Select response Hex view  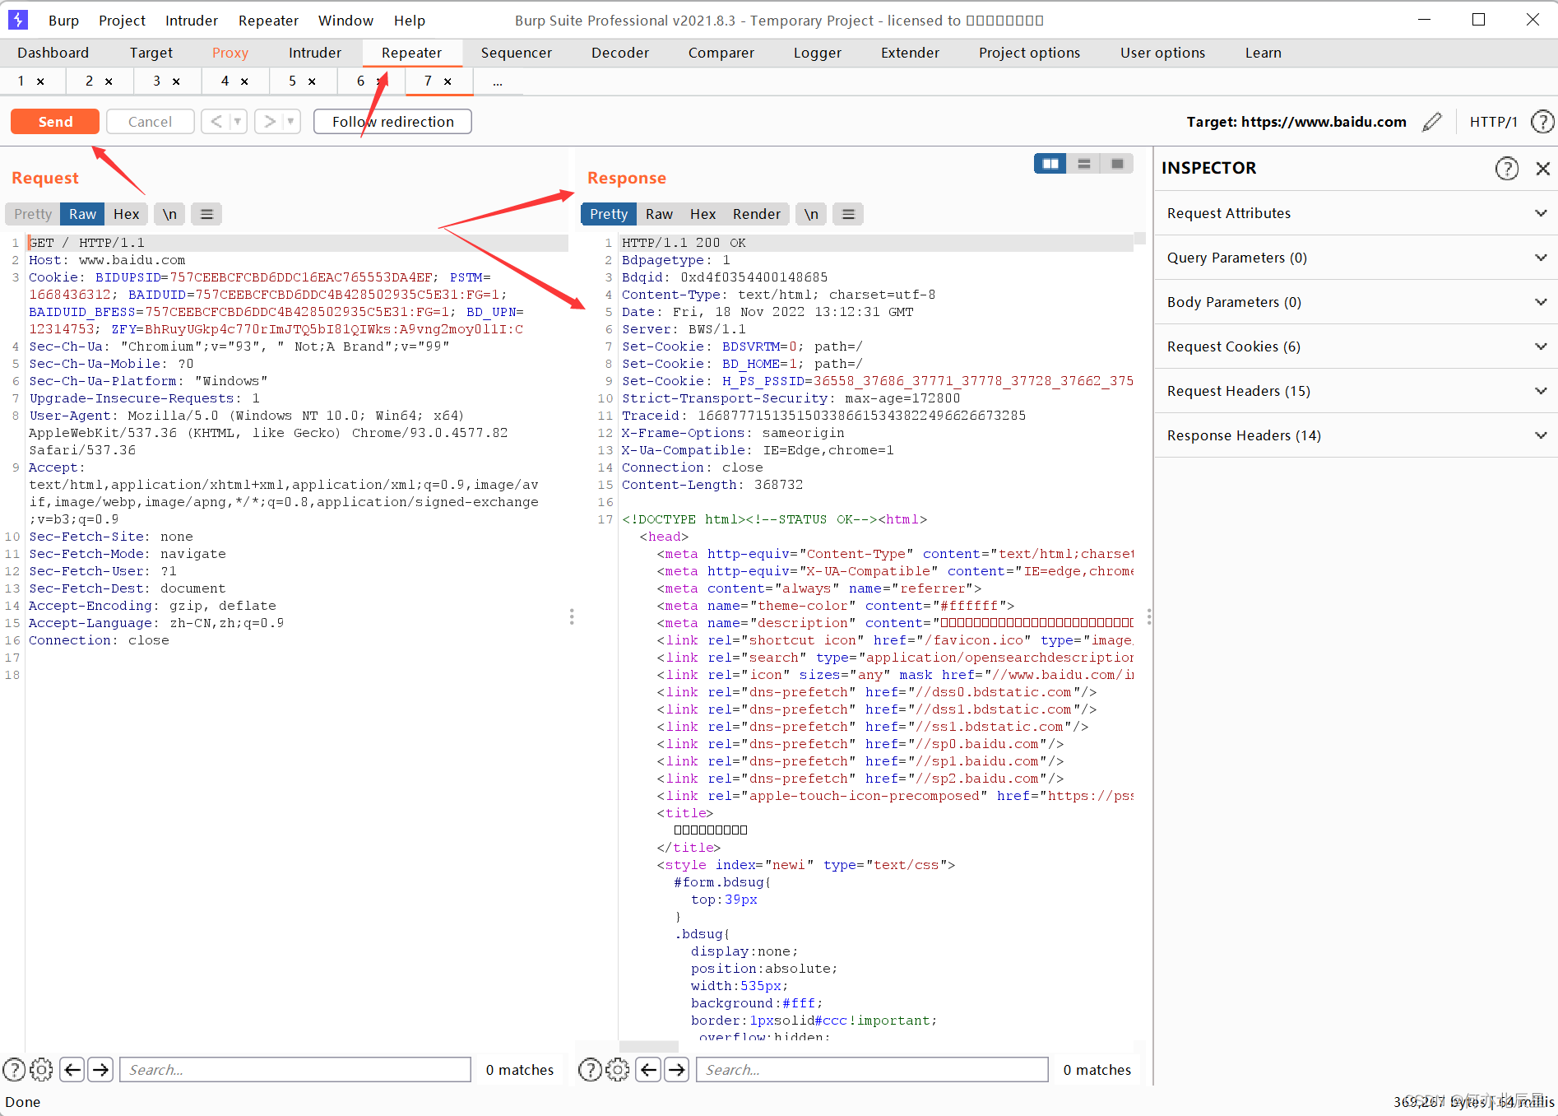702,214
